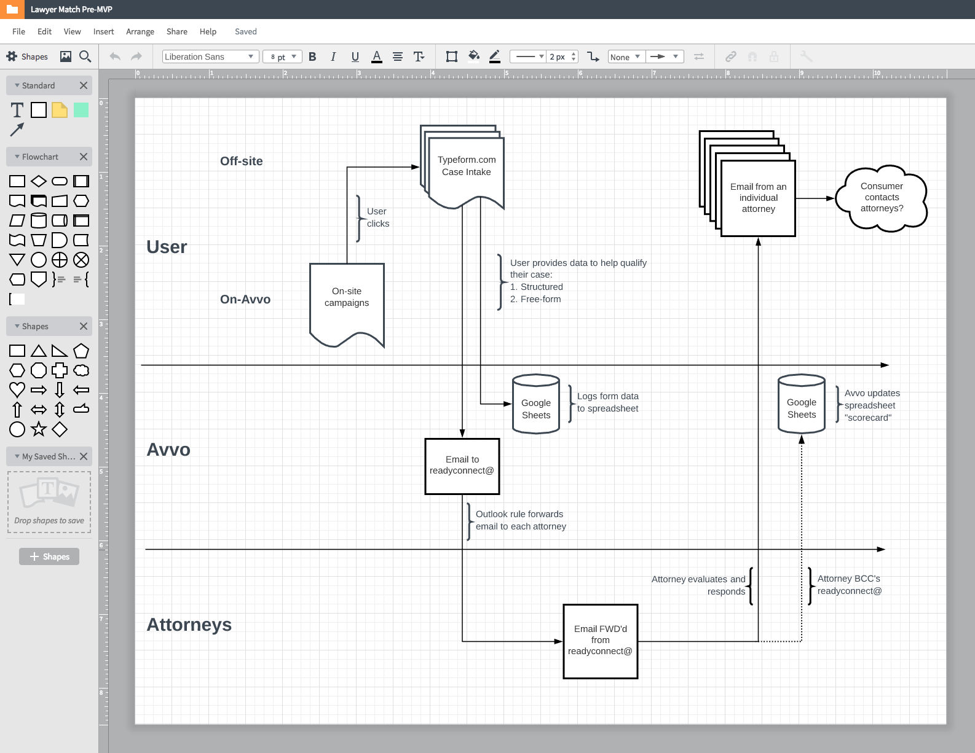Open the font size dropdown

(x=283, y=57)
